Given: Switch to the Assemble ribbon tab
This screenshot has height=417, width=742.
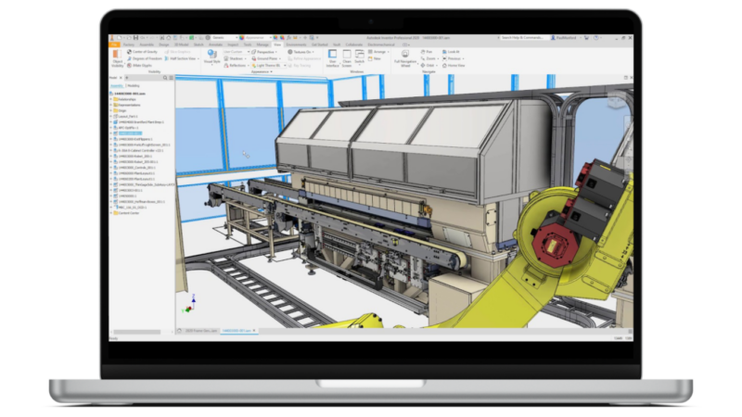Looking at the screenshot, I should click(147, 44).
